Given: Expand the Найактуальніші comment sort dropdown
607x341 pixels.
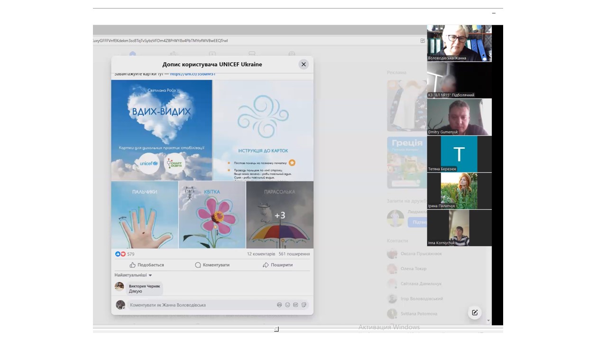Looking at the screenshot, I should click(x=133, y=275).
